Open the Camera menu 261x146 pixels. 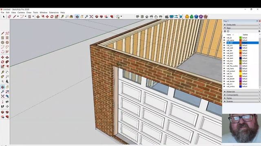pos(21,13)
